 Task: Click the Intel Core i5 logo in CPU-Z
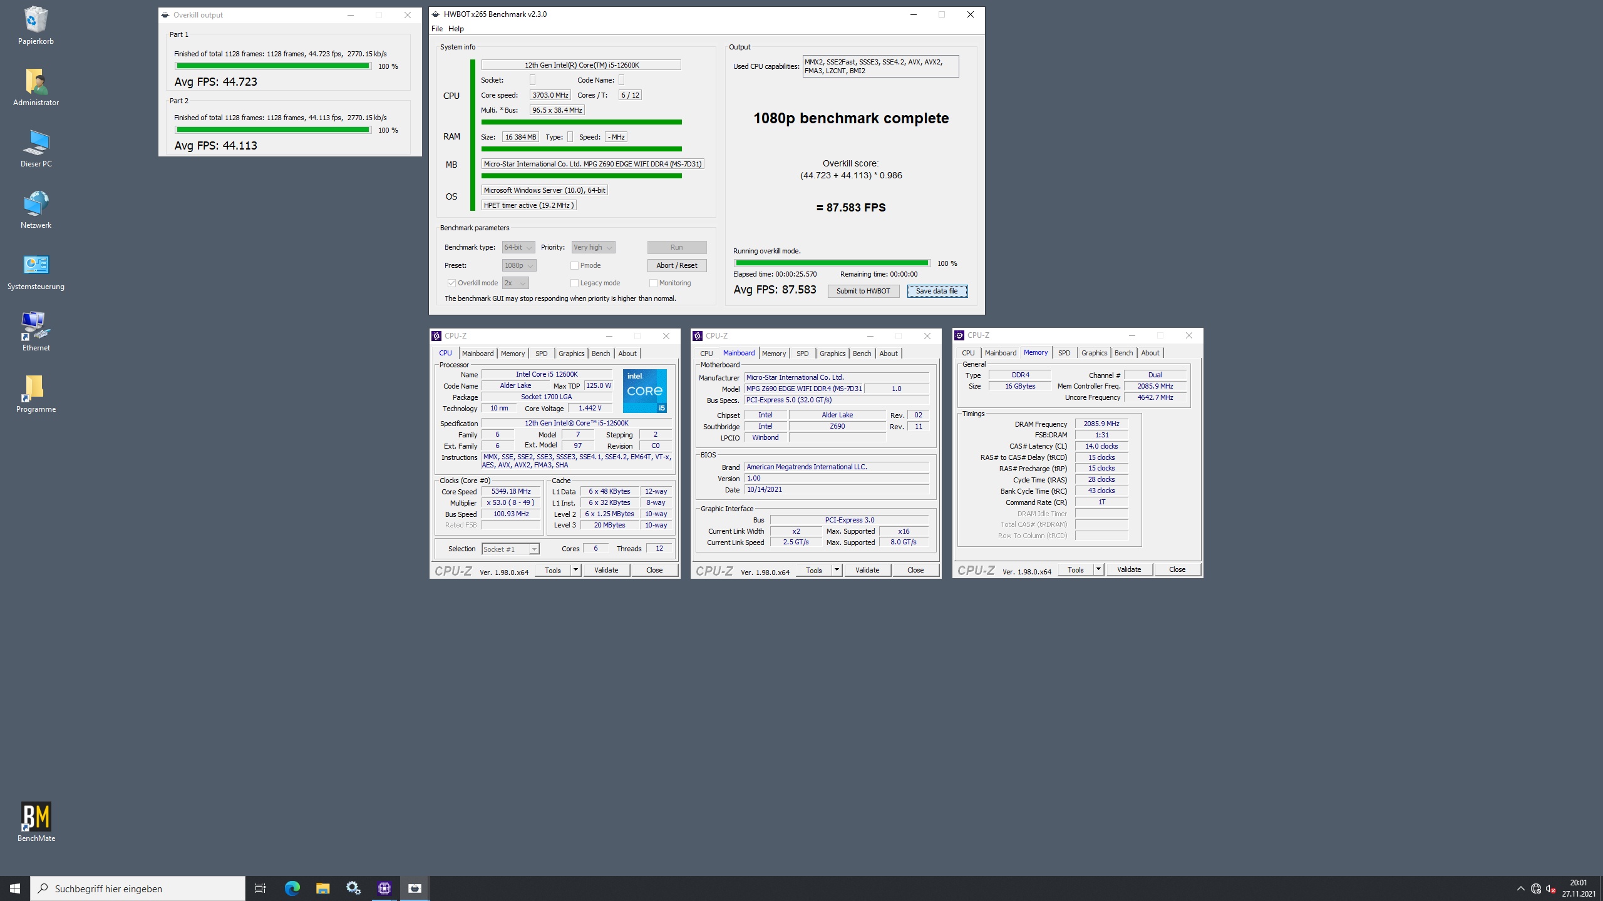pyautogui.click(x=645, y=390)
